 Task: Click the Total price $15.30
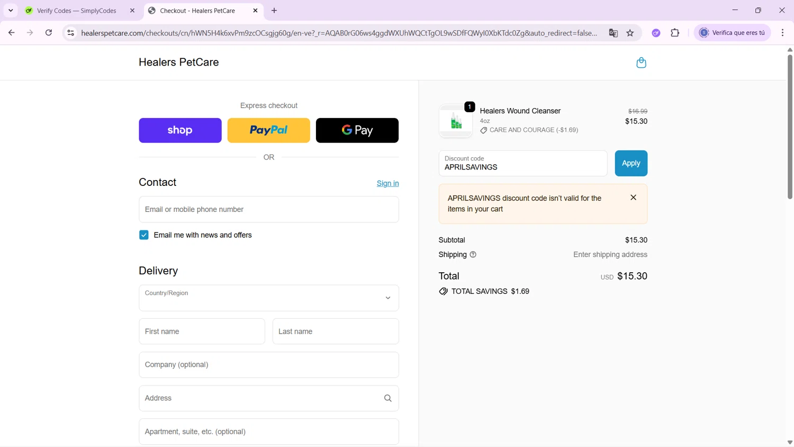(x=632, y=276)
